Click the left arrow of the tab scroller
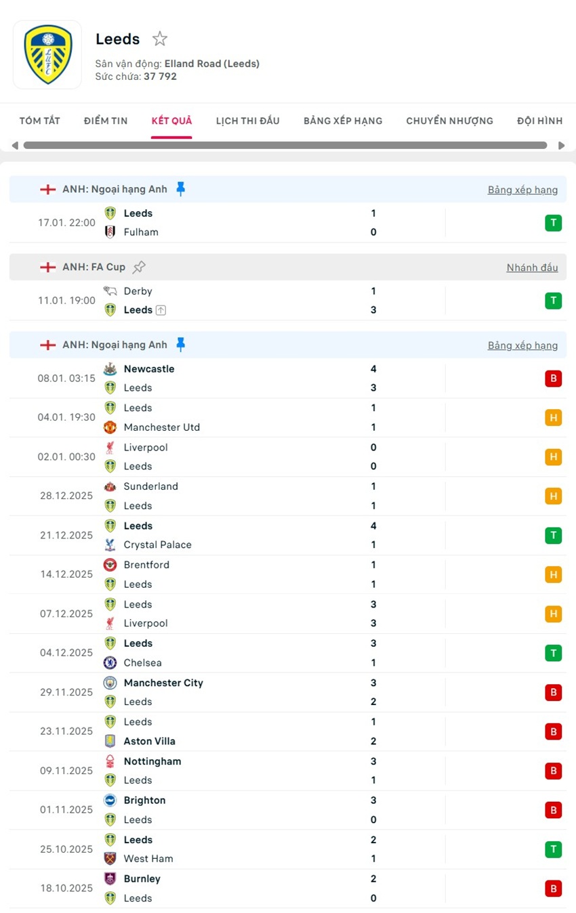This screenshot has width=576, height=913. click(14, 144)
